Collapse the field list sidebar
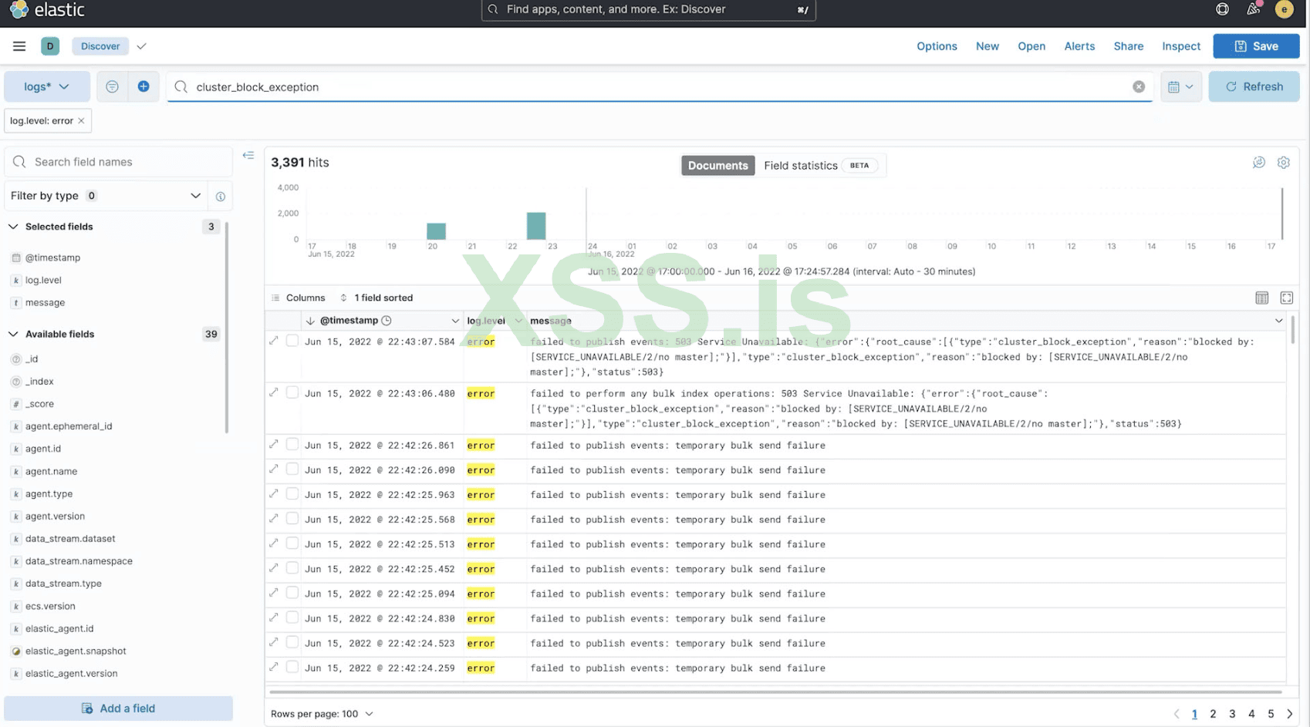Screen dimensions: 1310x727 [x=248, y=156]
